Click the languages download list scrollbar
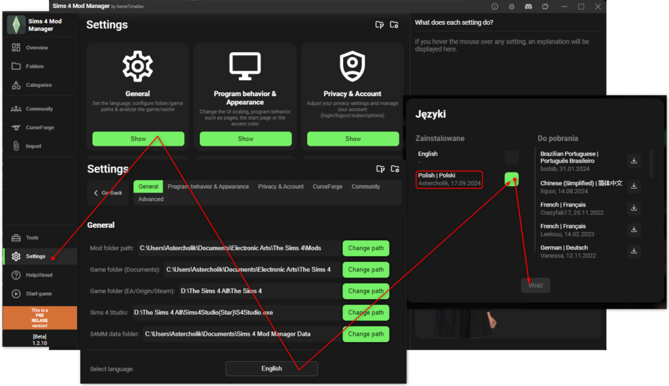The width and height of the screenshot is (669, 386). [650, 163]
